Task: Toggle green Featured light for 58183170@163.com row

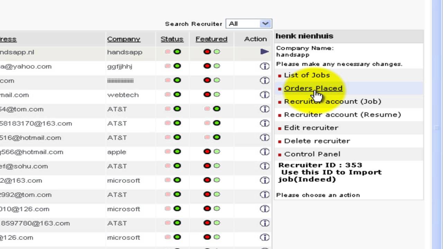Action: tap(217, 123)
